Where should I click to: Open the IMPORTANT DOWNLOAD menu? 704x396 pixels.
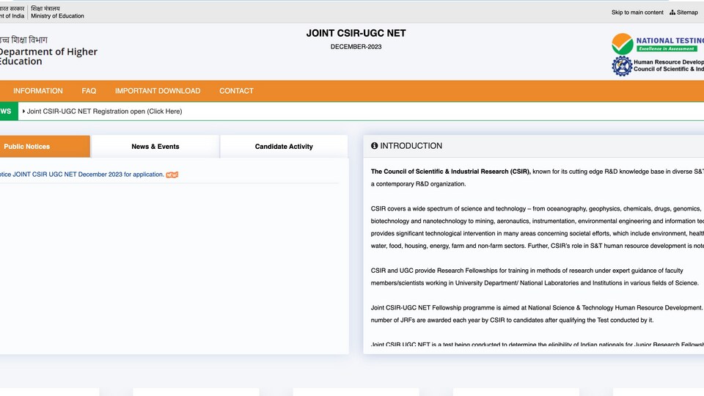pyautogui.click(x=158, y=91)
